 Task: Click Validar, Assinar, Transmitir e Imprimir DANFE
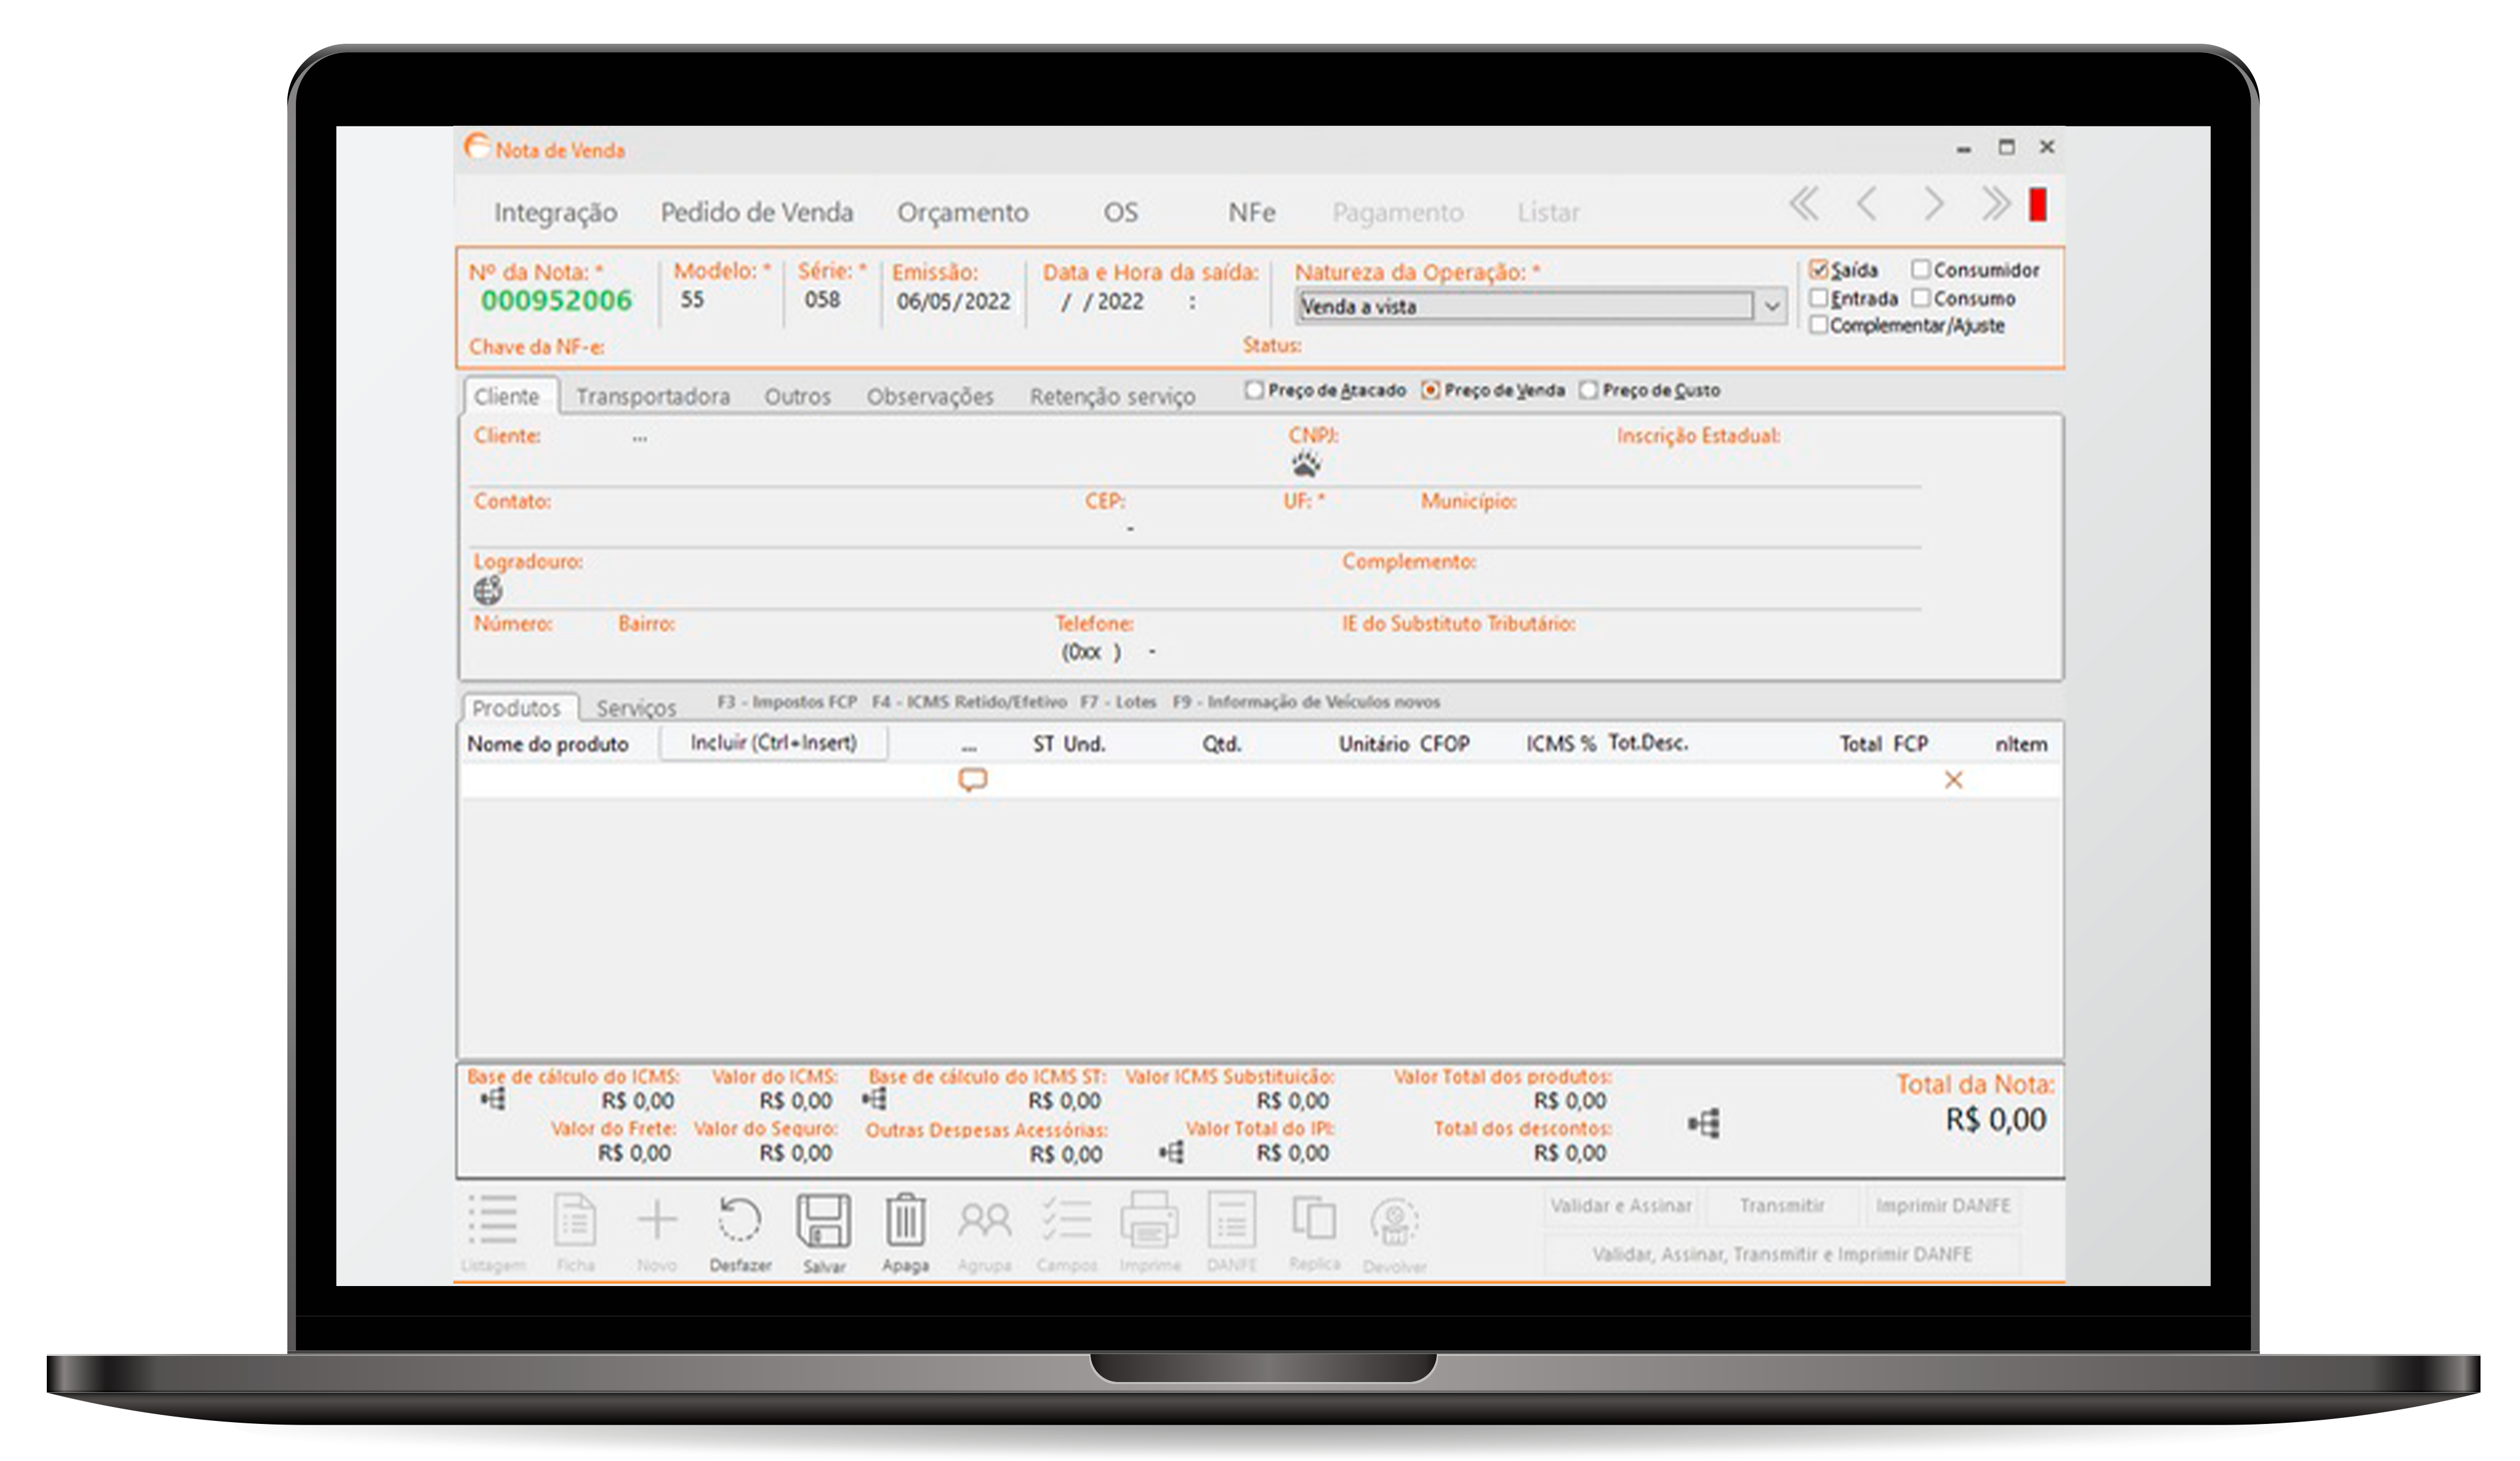[1782, 1254]
